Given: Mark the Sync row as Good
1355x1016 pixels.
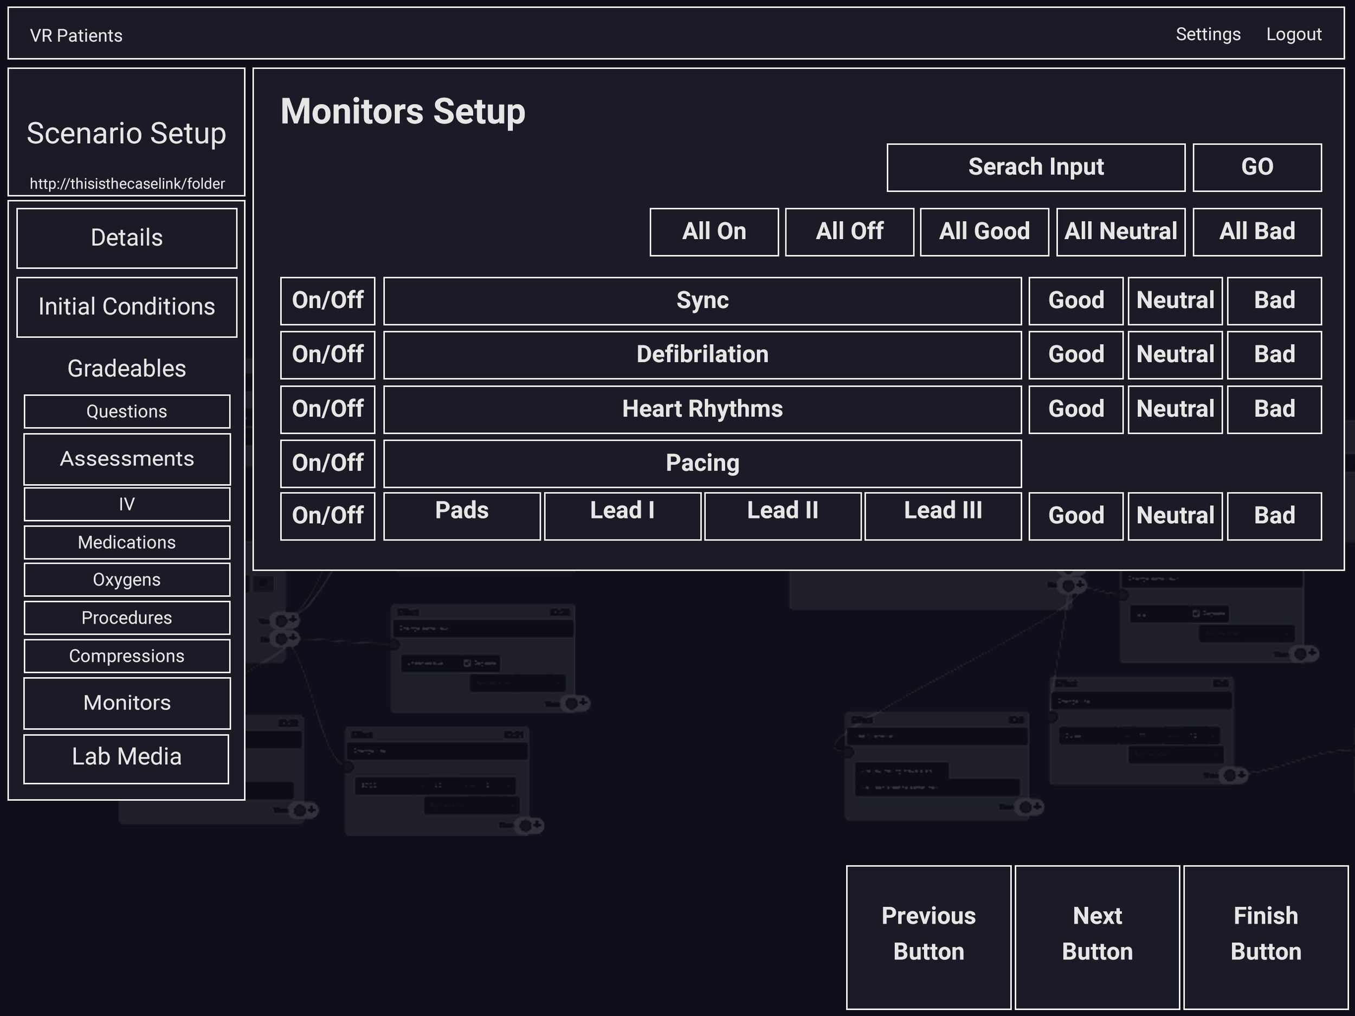Looking at the screenshot, I should 1076,301.
